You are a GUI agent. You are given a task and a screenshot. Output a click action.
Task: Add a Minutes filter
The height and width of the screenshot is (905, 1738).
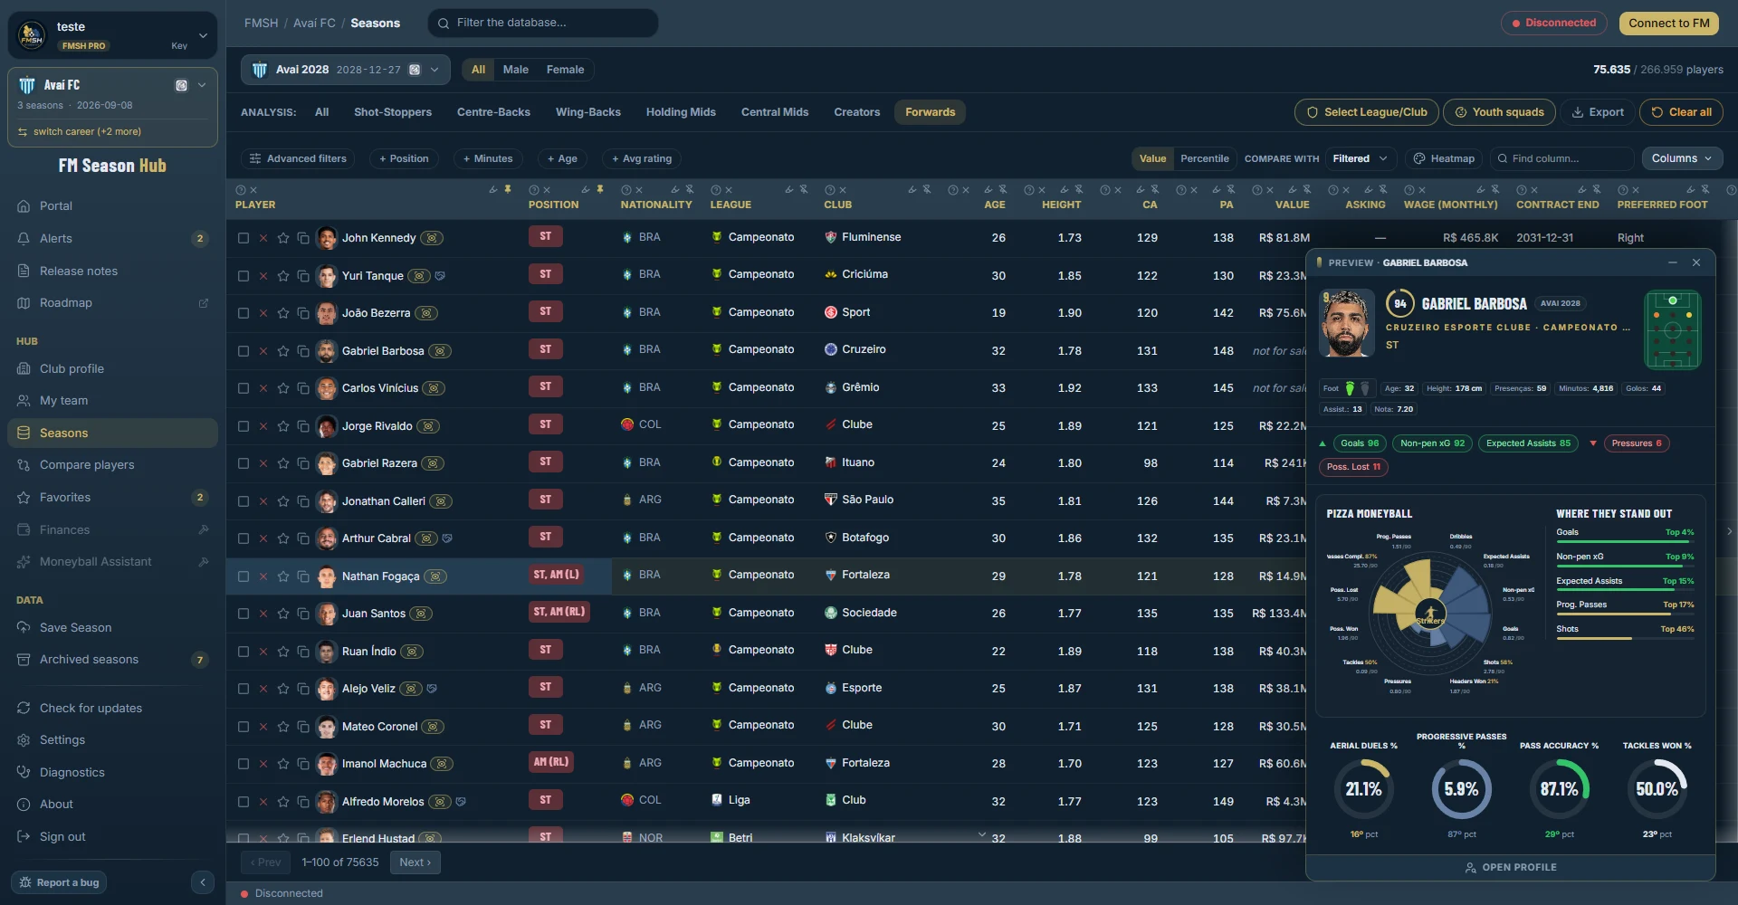point(488,158)
